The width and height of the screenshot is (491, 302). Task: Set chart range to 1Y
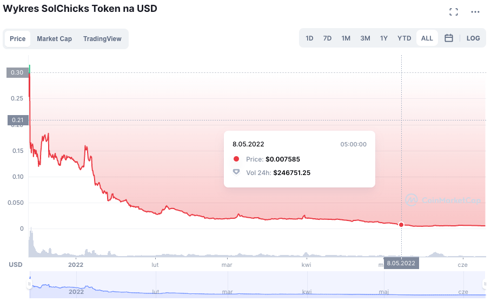(x=384, y=38)
